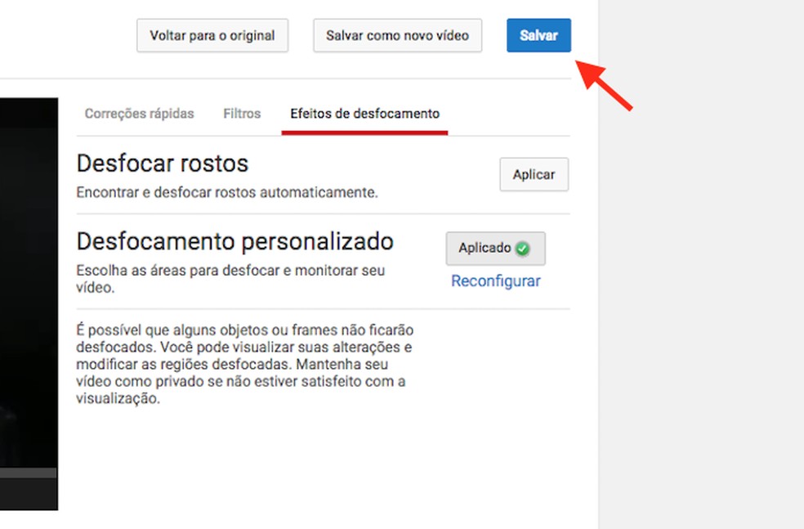This screenshot has width=804, height=529.
Task: Revert changes with Voltar para o original
Action: tap(212, 35)
